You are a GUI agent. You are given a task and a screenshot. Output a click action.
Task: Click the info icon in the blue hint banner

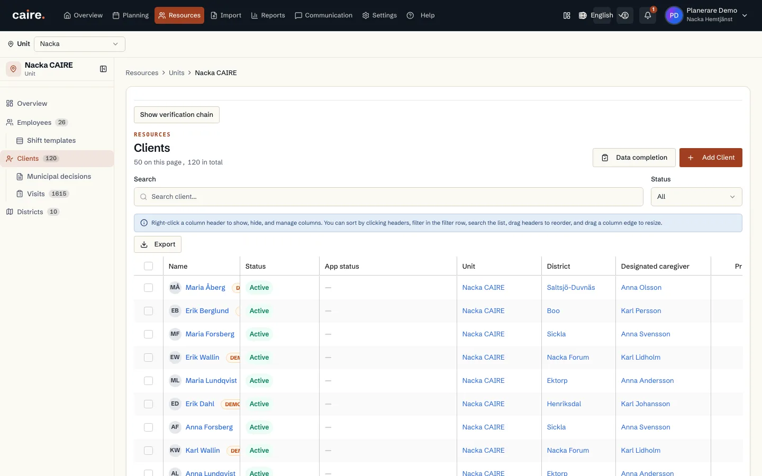144,223
